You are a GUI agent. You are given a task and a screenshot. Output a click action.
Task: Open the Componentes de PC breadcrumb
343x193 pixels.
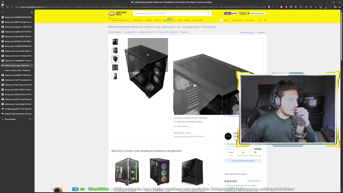coord(146,32)
